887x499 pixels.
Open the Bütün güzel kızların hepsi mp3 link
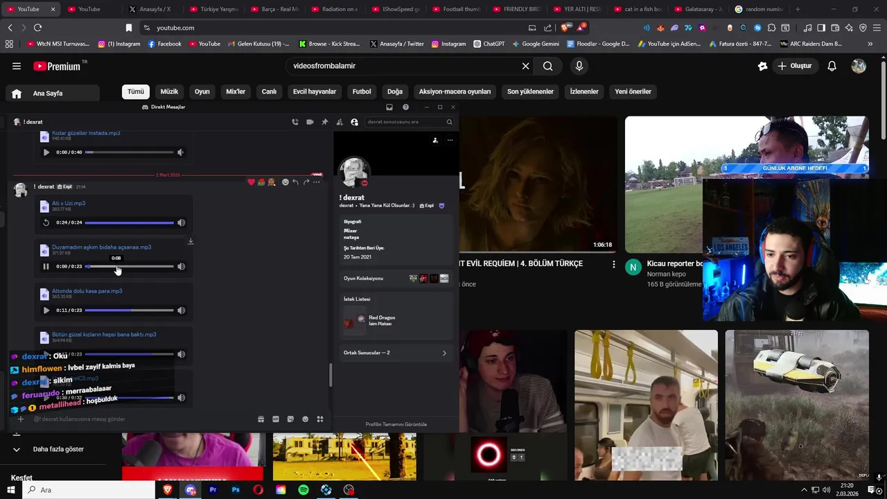104,334
